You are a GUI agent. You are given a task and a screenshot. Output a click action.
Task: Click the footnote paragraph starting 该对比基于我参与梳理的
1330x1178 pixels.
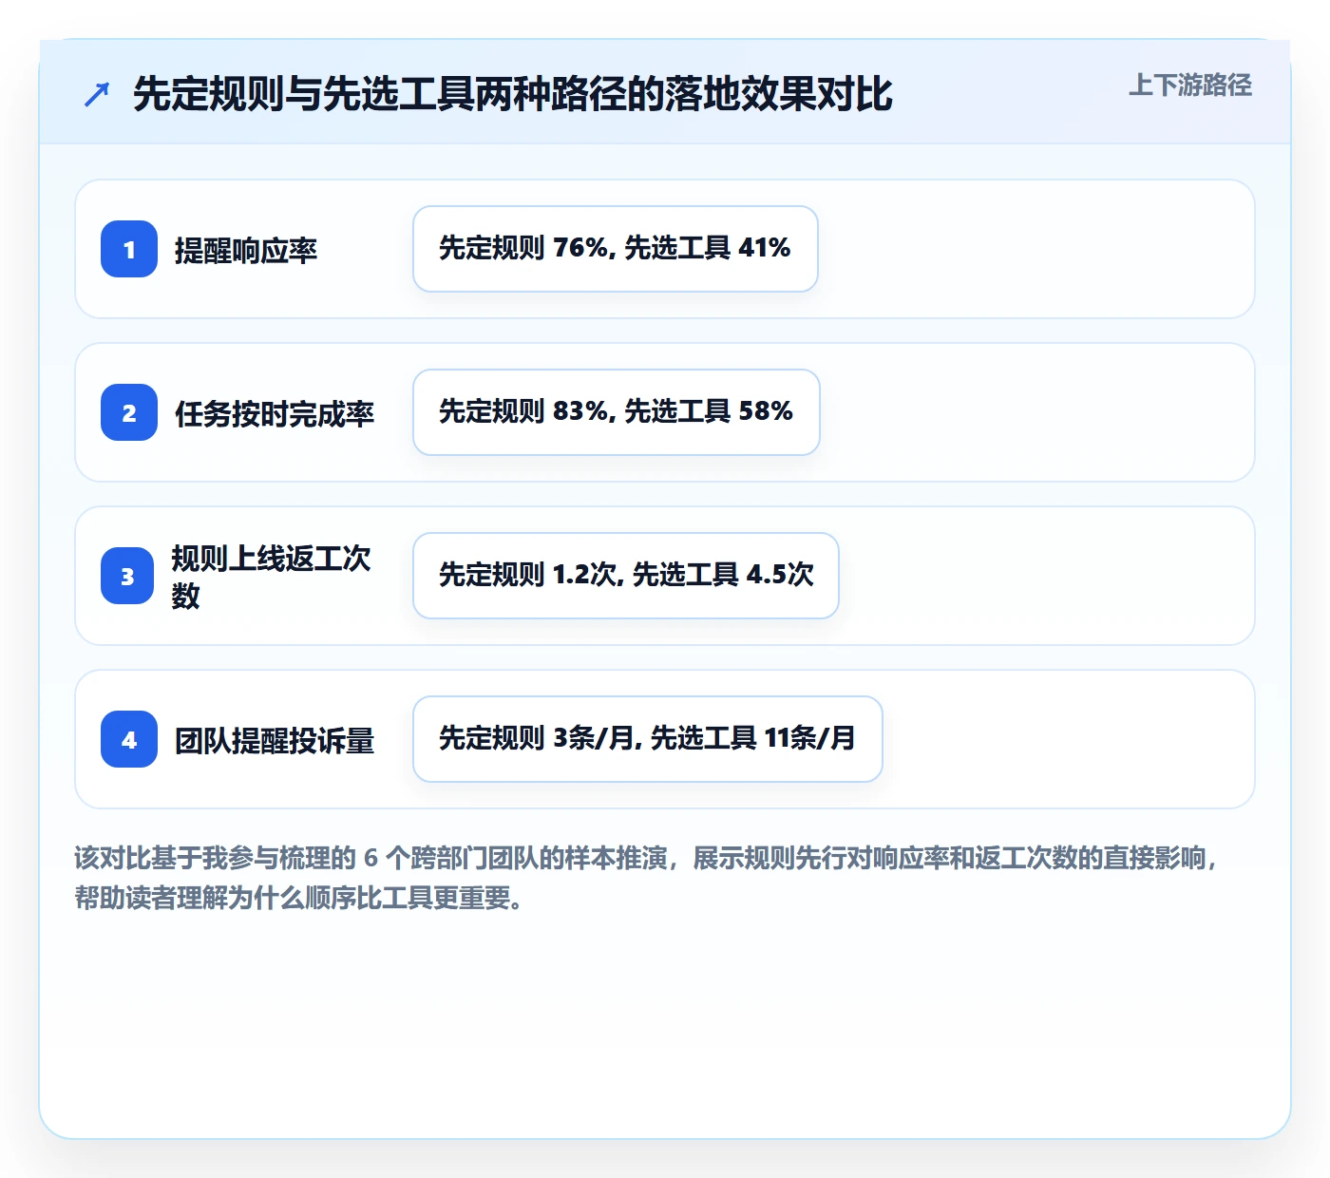tap(646, 878)
